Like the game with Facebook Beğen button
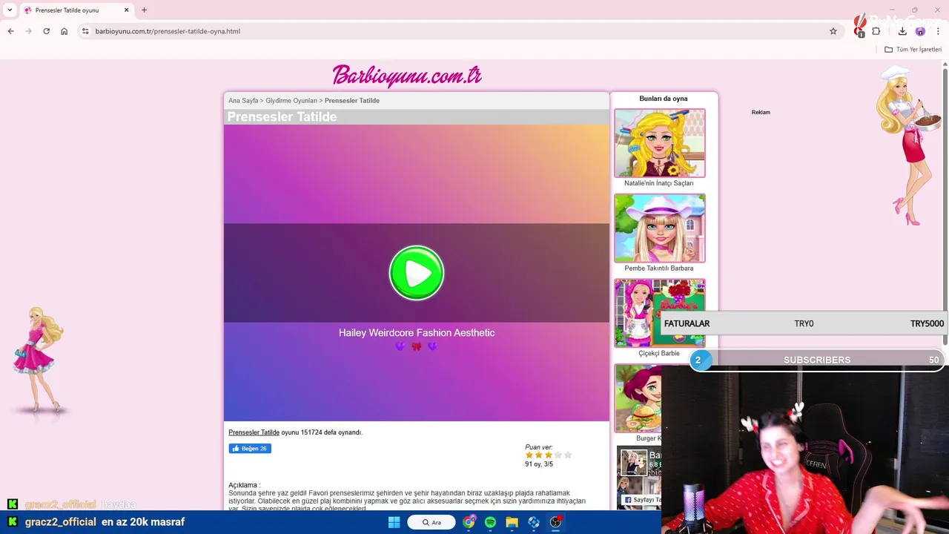The height and width of the screenshot is (534, 949). pyautogui.click(x=250, y=449)
